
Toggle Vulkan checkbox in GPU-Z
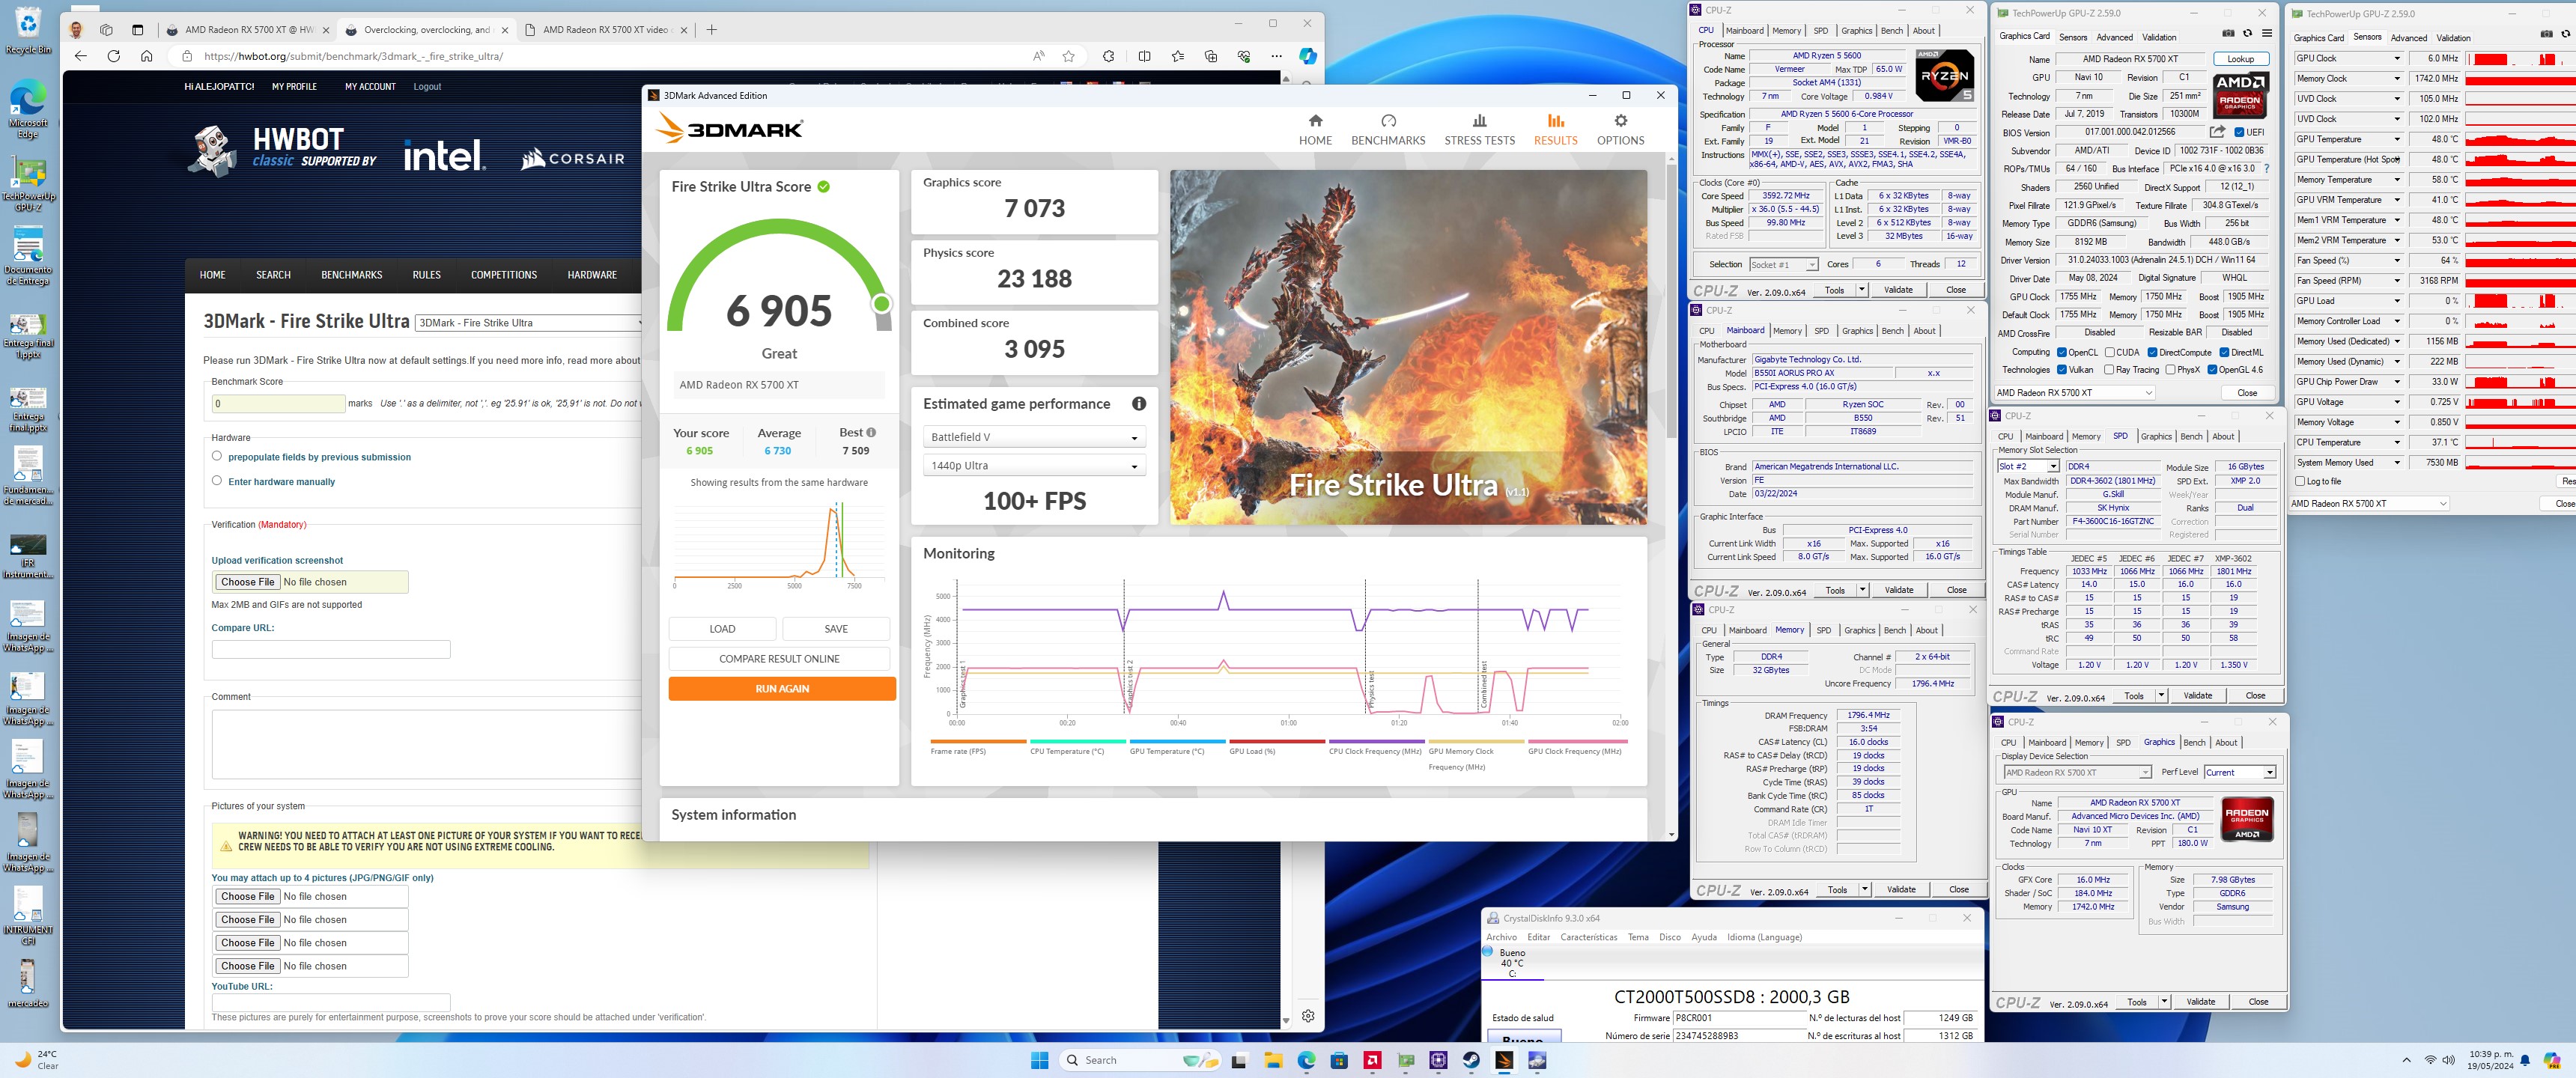pyautogui.click(x=2061, y=370)
